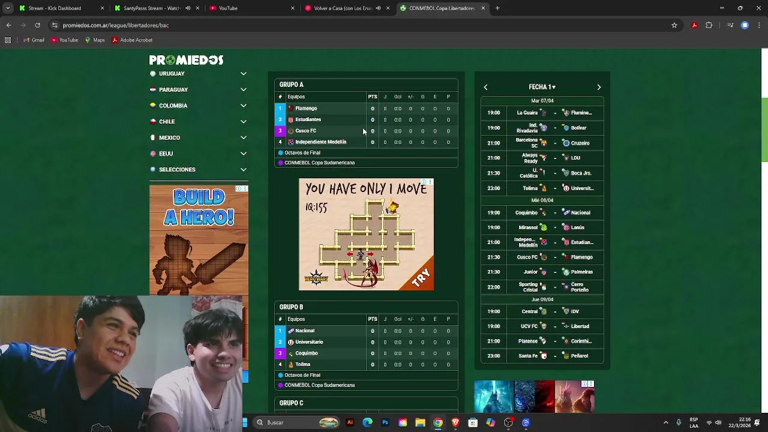Open Universitario team in Grupo B
Viewport: 768px width, 432px height.
[309, 342]
